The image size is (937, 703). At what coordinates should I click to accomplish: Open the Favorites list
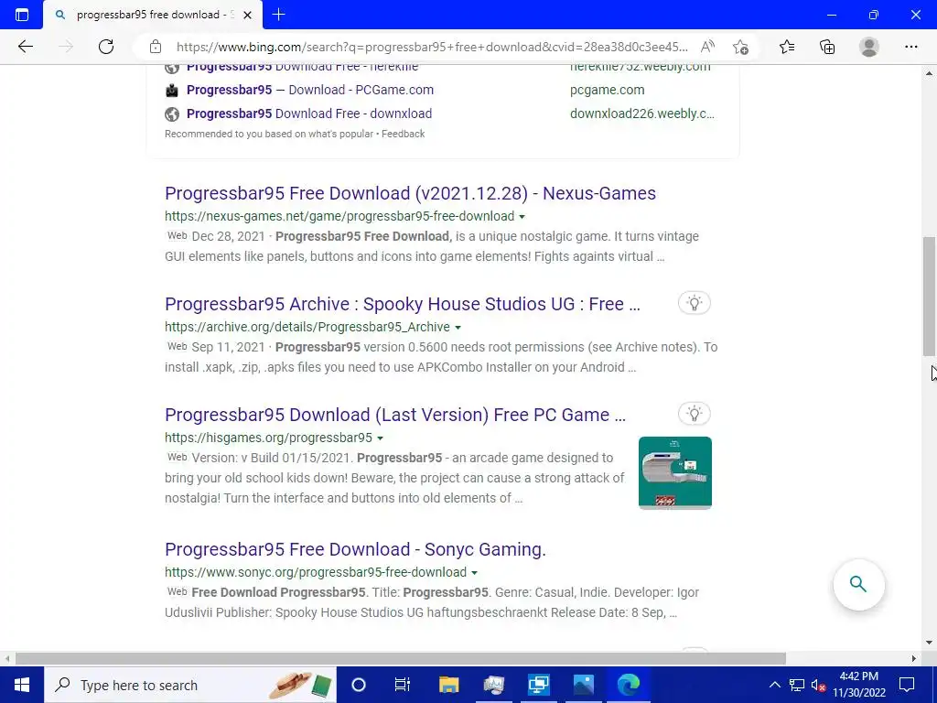coord(787,47)
